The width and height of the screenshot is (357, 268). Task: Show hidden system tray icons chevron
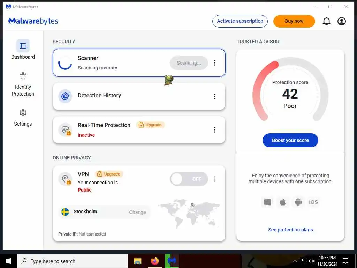click(x=295, y=261)
